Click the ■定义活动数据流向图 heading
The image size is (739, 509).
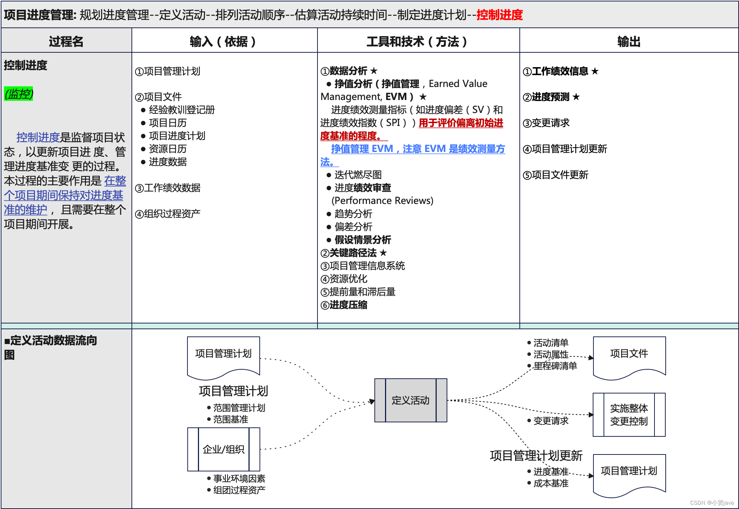51,347
